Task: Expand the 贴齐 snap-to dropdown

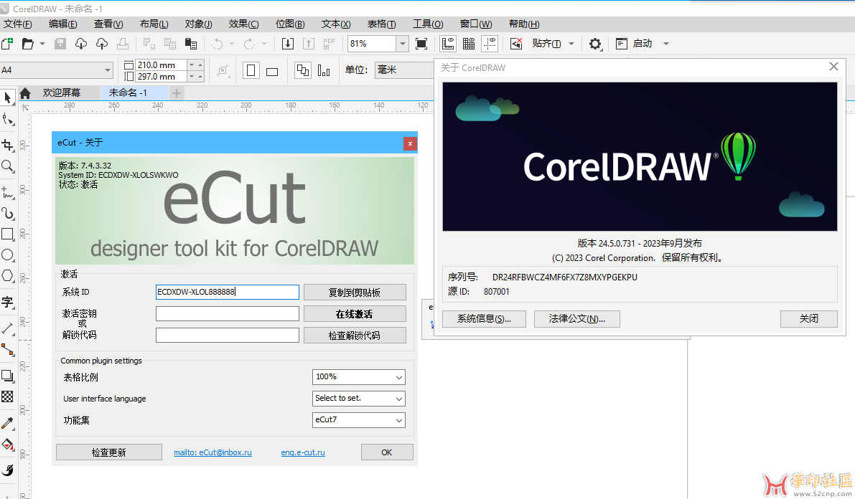Action: click(x=571, y=44)
